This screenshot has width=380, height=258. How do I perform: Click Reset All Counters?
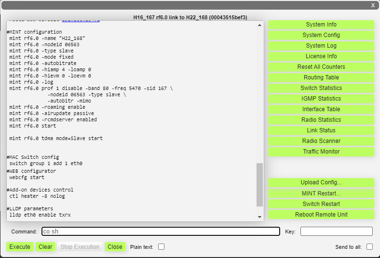pyautogui.click(x=321, y=67)
